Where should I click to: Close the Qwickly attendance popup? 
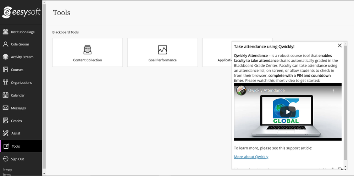tap(339, 45)
